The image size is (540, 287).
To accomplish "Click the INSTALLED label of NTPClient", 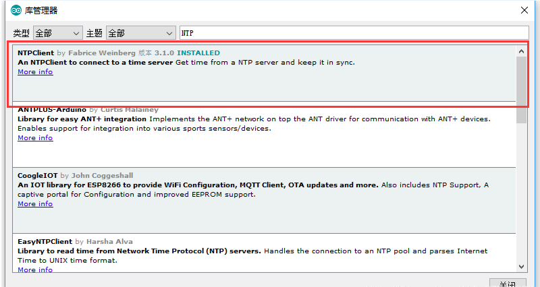I will point(198,53).
